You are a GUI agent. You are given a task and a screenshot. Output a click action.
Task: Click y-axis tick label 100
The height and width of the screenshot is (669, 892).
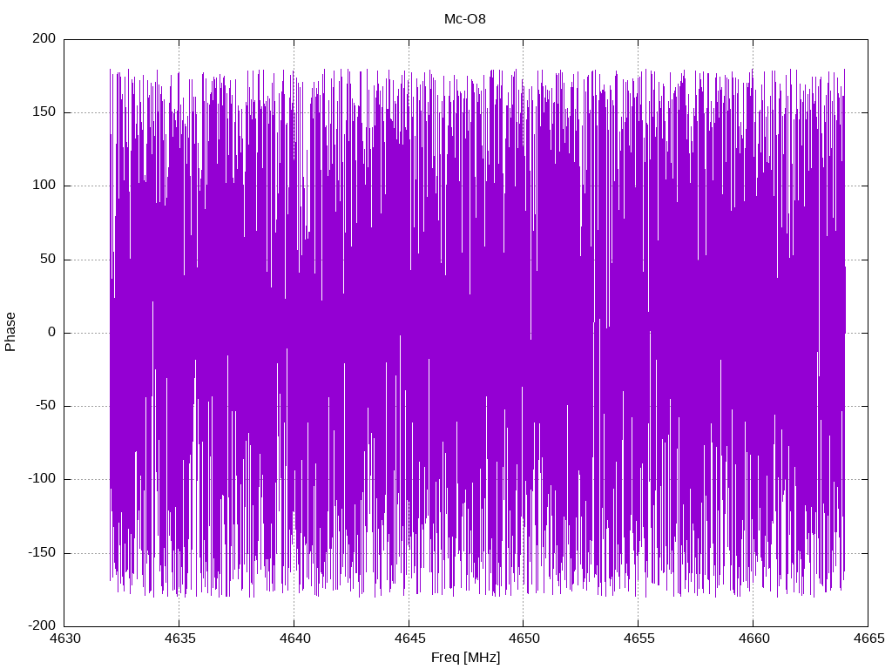44,186
